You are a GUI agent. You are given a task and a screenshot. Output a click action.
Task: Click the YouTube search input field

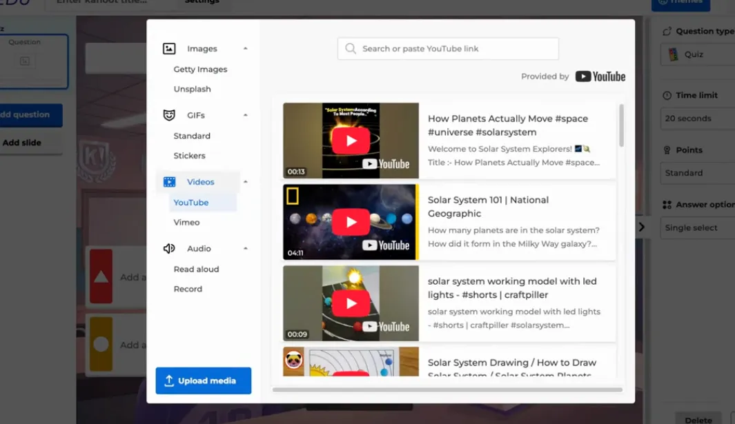[455, 49]
